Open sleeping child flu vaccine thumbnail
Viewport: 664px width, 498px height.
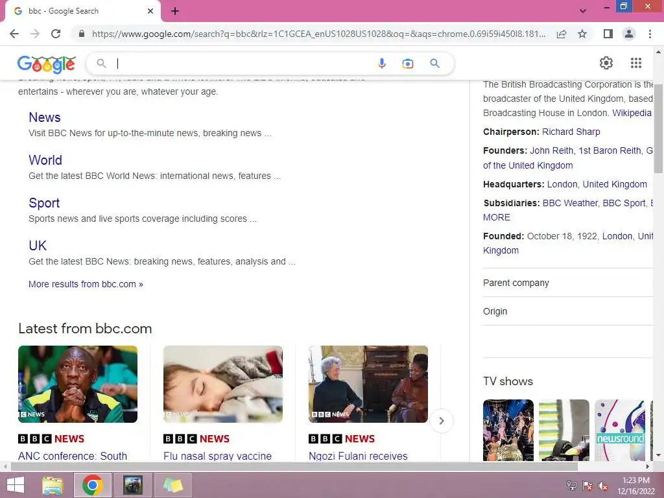pos(223,384)
